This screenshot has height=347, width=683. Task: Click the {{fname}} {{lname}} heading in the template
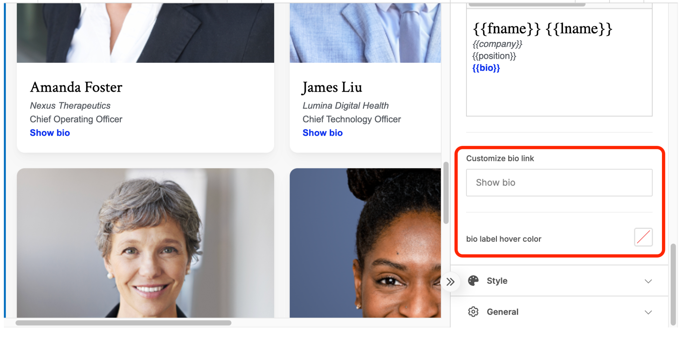(542, 29)
